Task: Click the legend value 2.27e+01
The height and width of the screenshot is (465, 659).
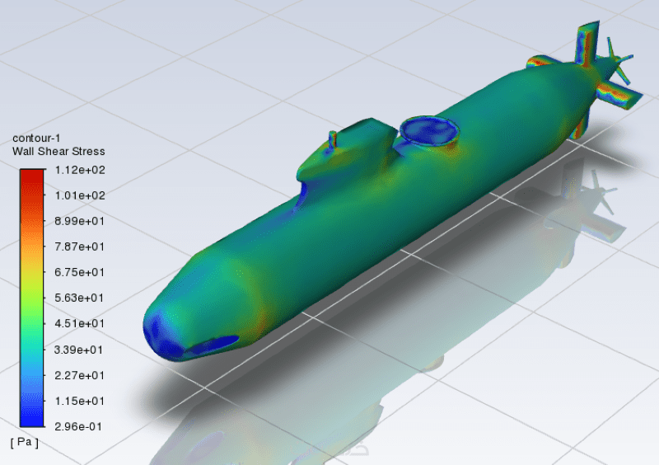Action: (79, 375)
